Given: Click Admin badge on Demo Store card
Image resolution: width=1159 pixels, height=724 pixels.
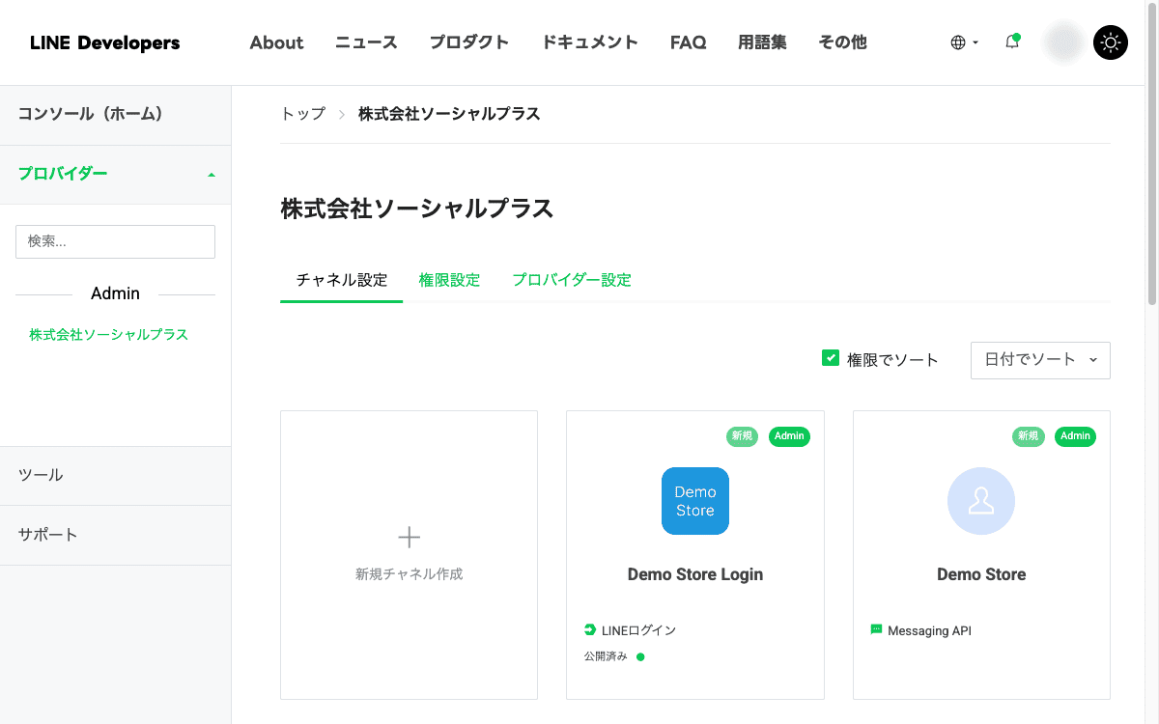Looking at the screenshot, I should coord(1075,436).
